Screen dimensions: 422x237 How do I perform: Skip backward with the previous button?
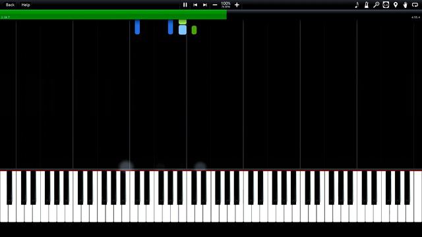pyautogui.click(x=195, y=5)
